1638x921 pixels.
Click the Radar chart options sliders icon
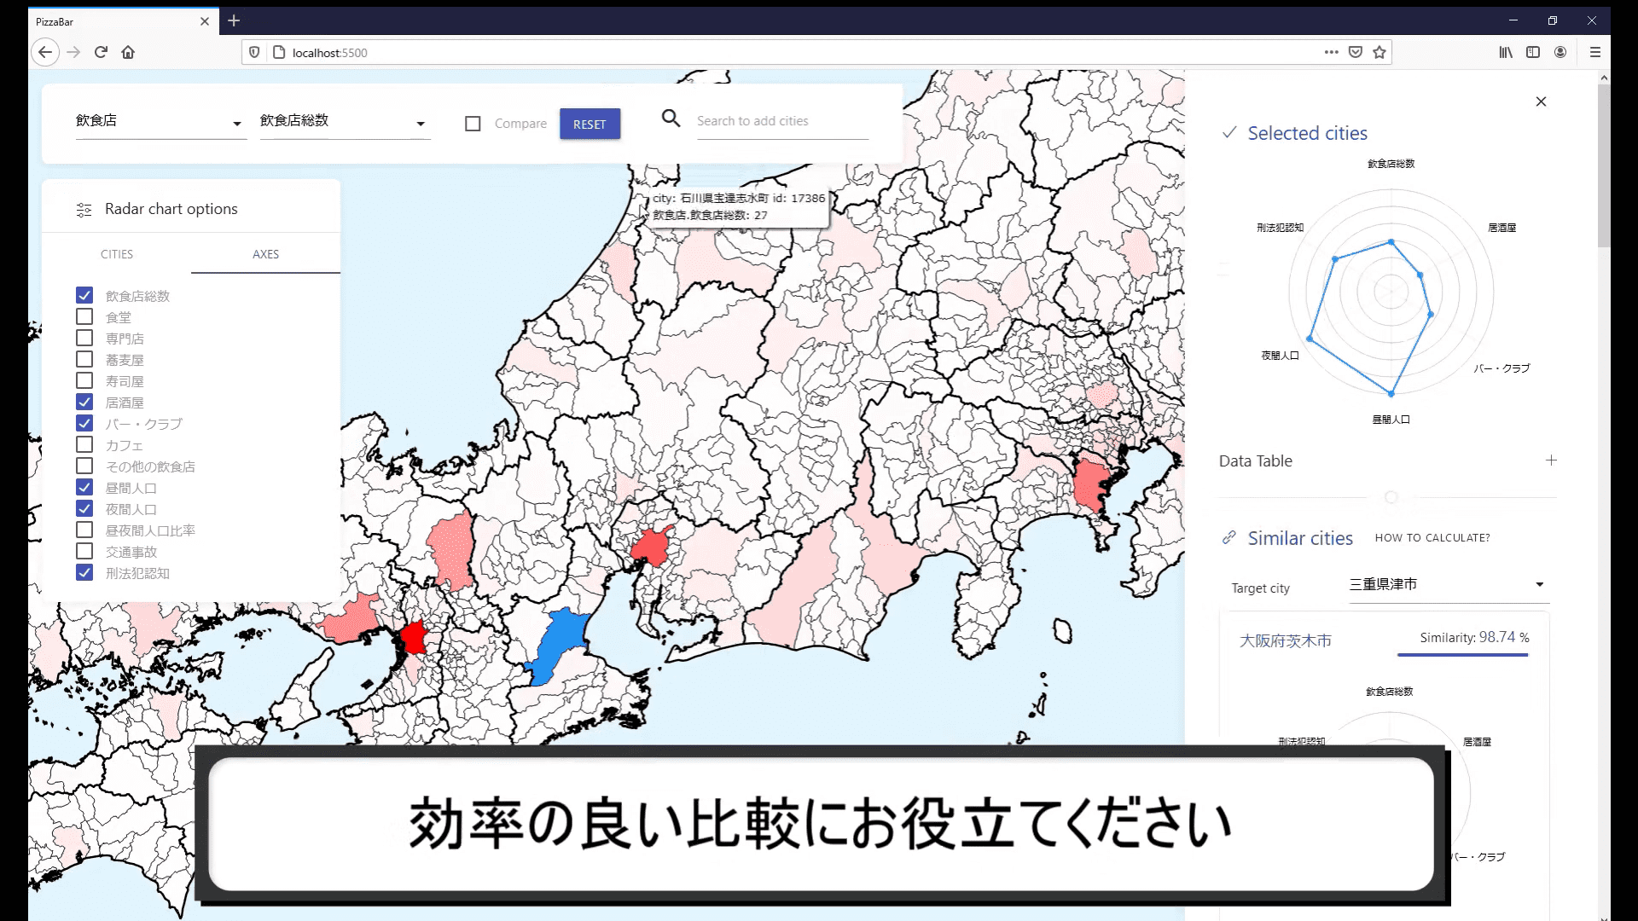(x=84, y=210)
